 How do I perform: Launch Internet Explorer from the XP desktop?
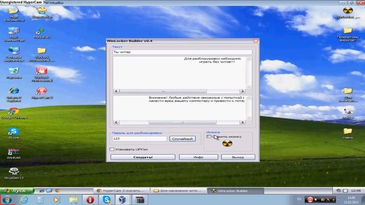[14, 95]
